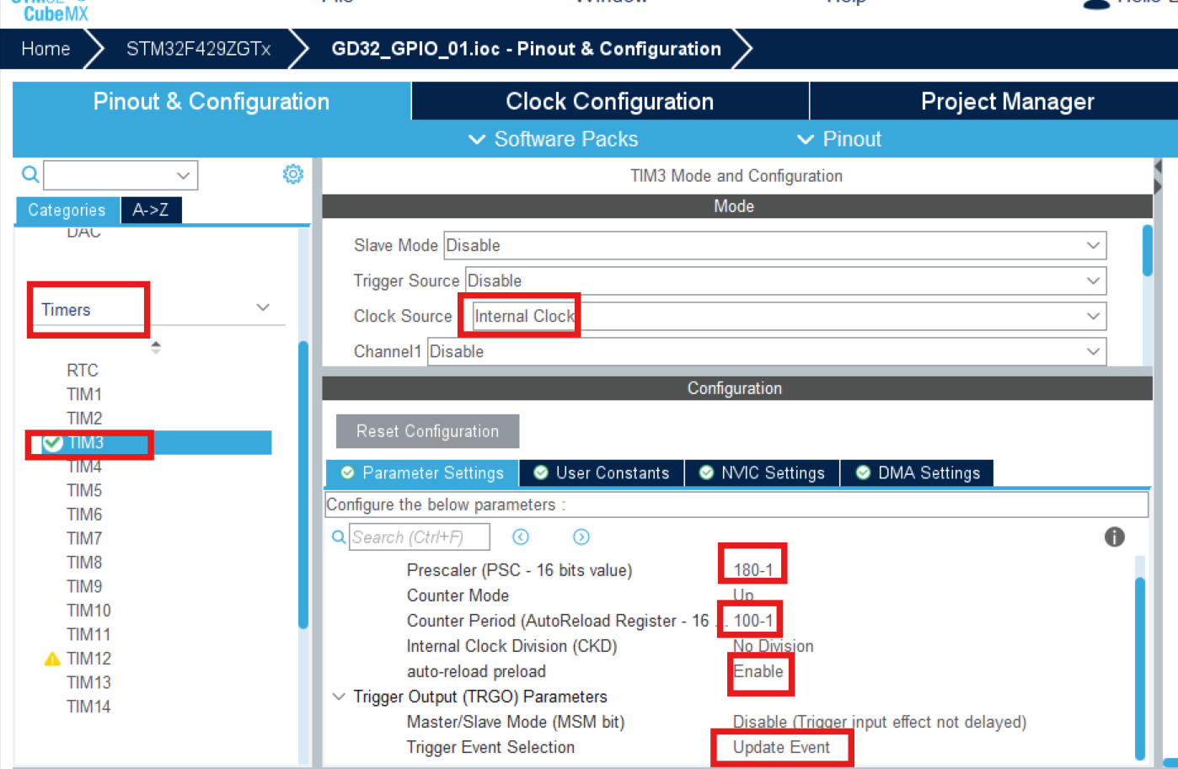Select TIM2 in the Timers list
Image resolution: width=1178 pixels, height=769 pixels.
84,418
